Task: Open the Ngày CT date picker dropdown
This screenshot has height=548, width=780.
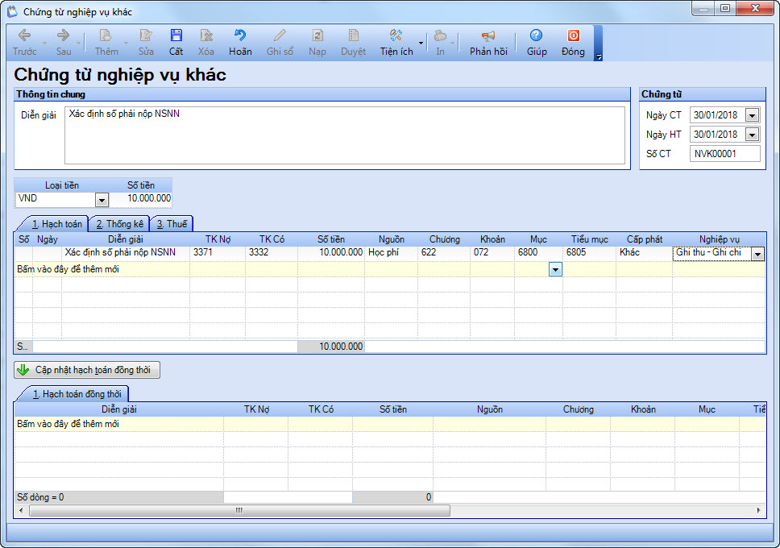Action: pos(752,115)
